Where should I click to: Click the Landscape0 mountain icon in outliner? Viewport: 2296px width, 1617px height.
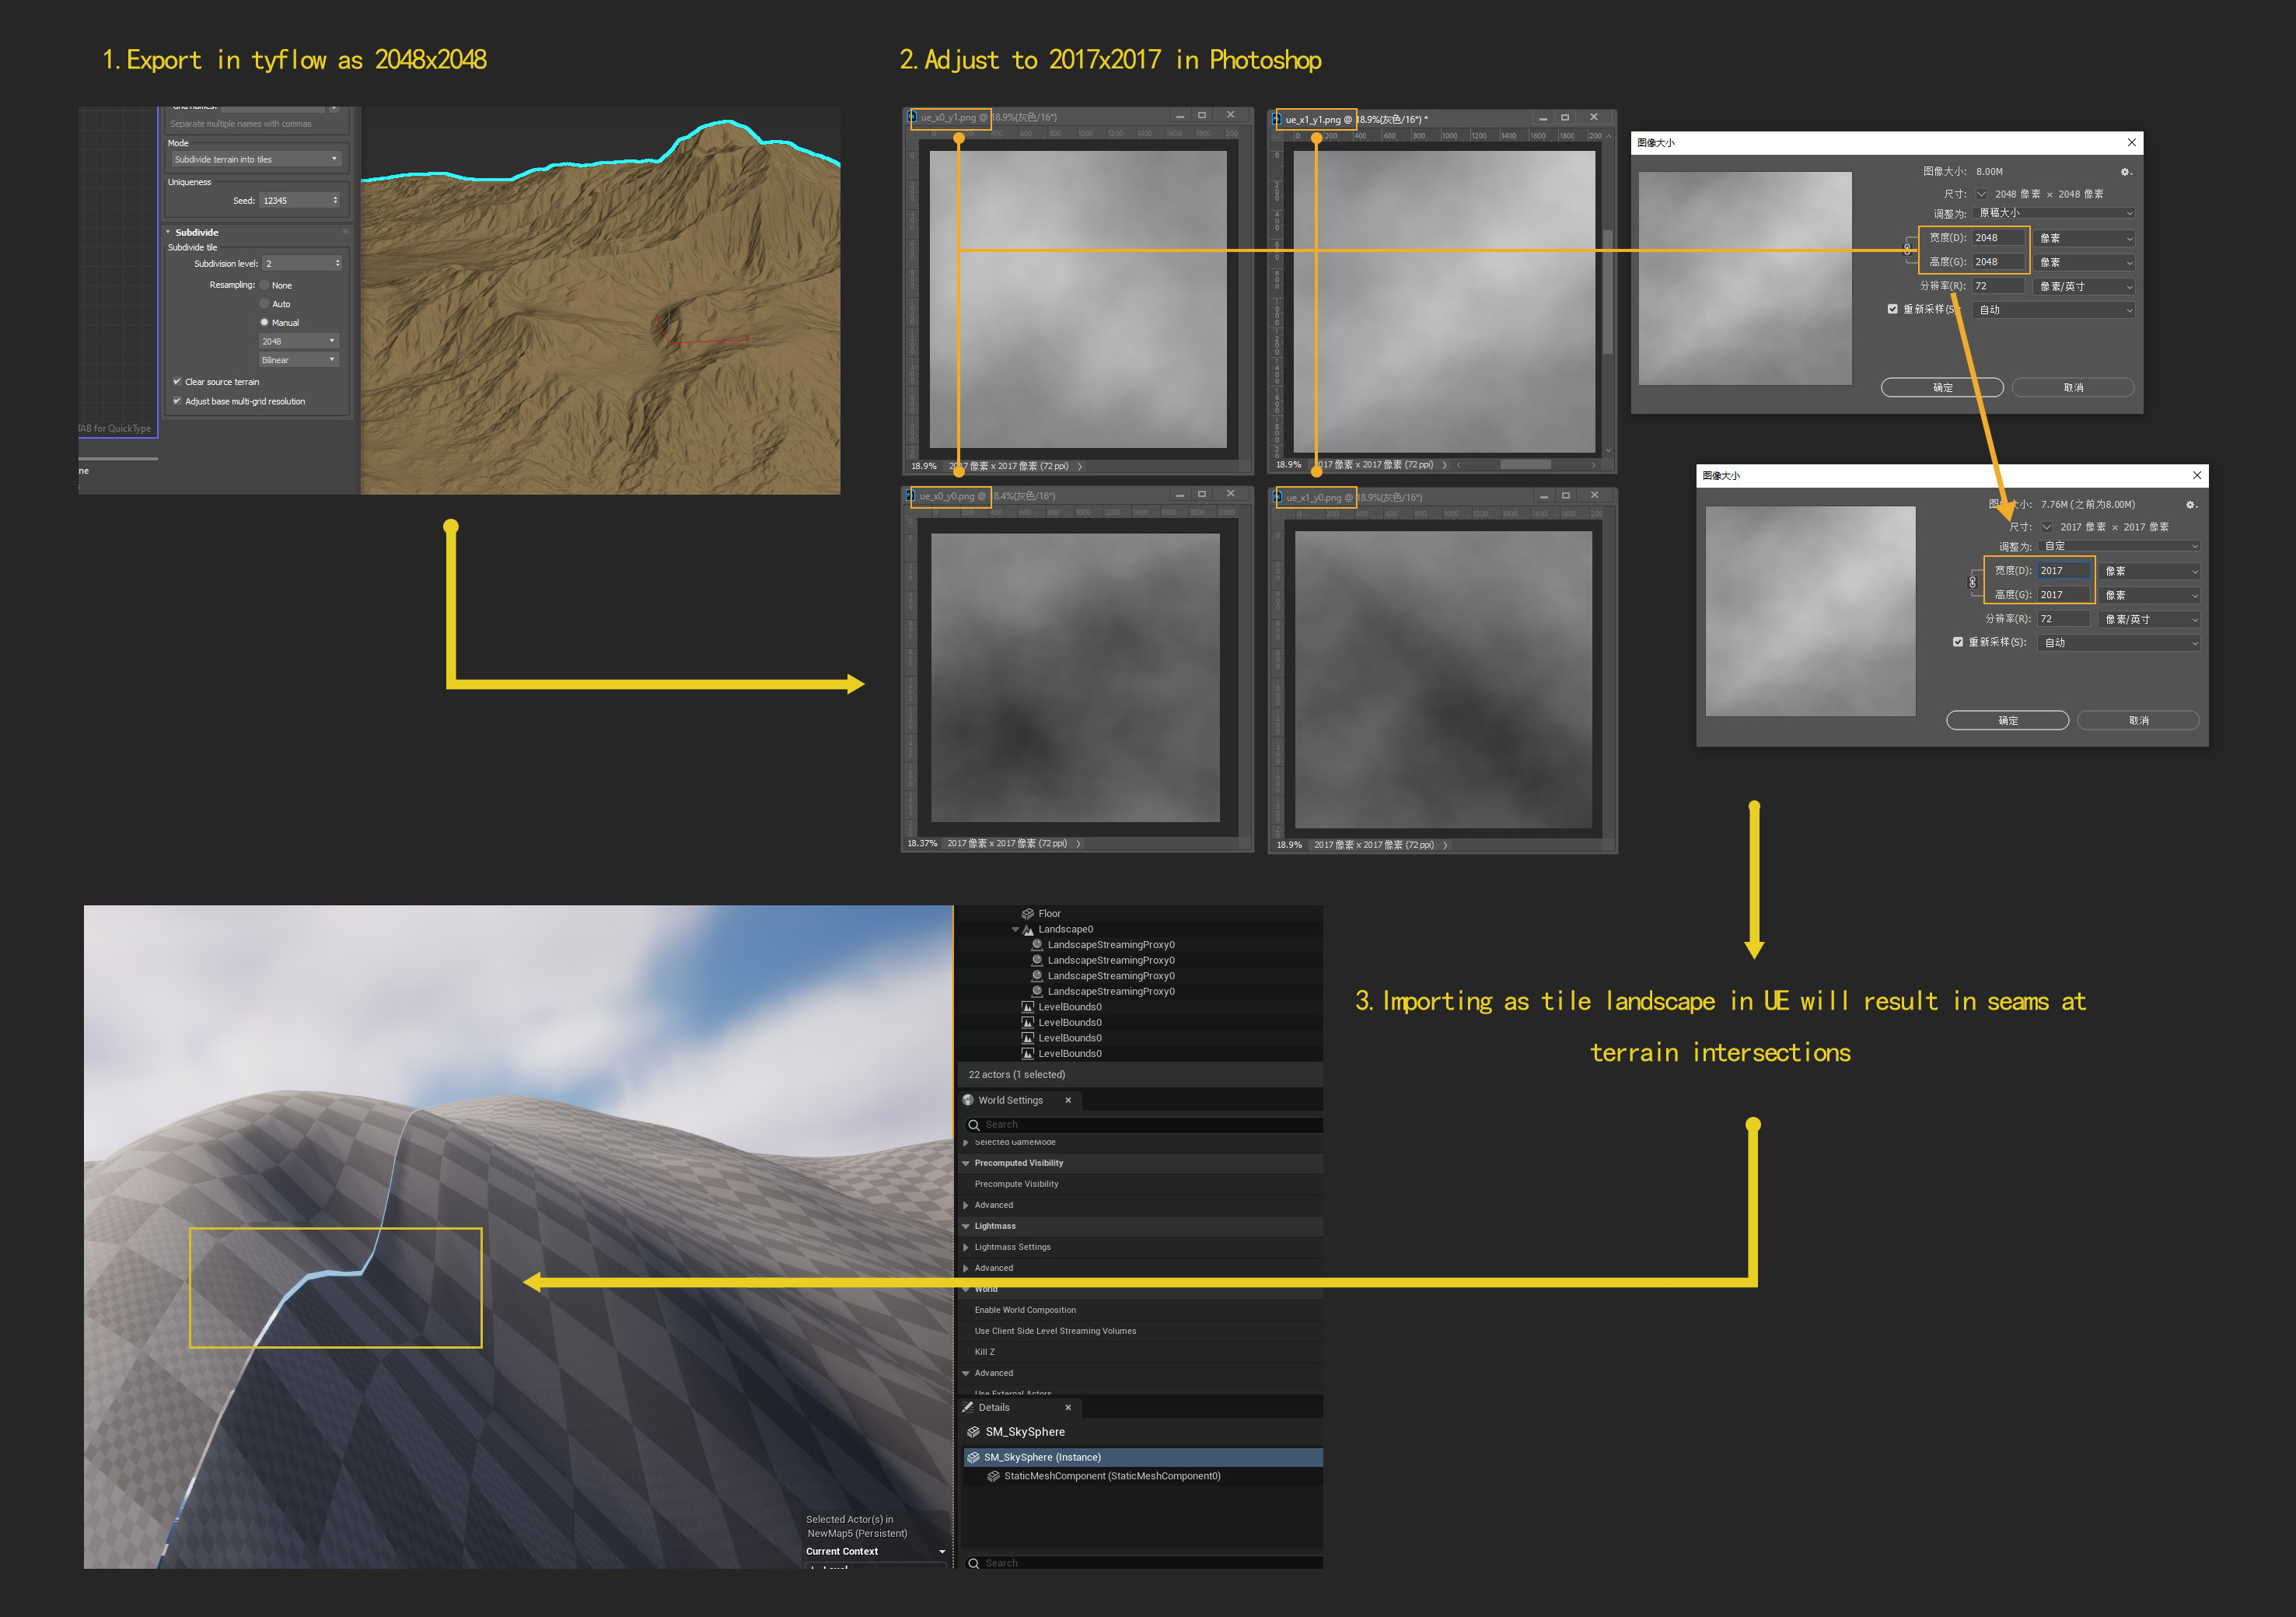click(1028, 929)
